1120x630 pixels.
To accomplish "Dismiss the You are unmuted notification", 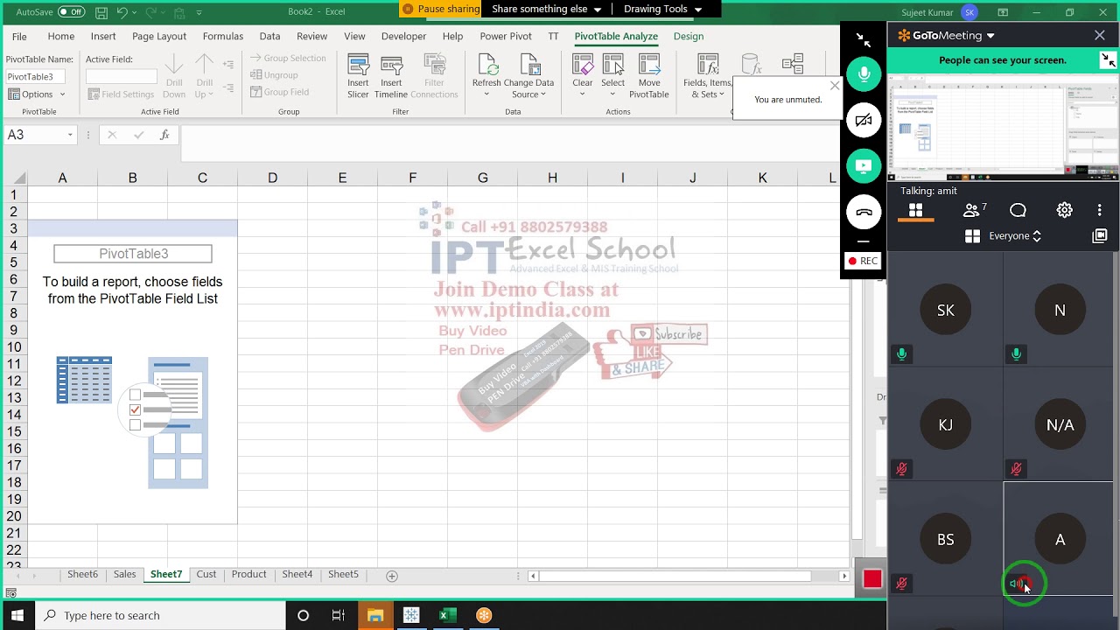I will pos(835,86).
